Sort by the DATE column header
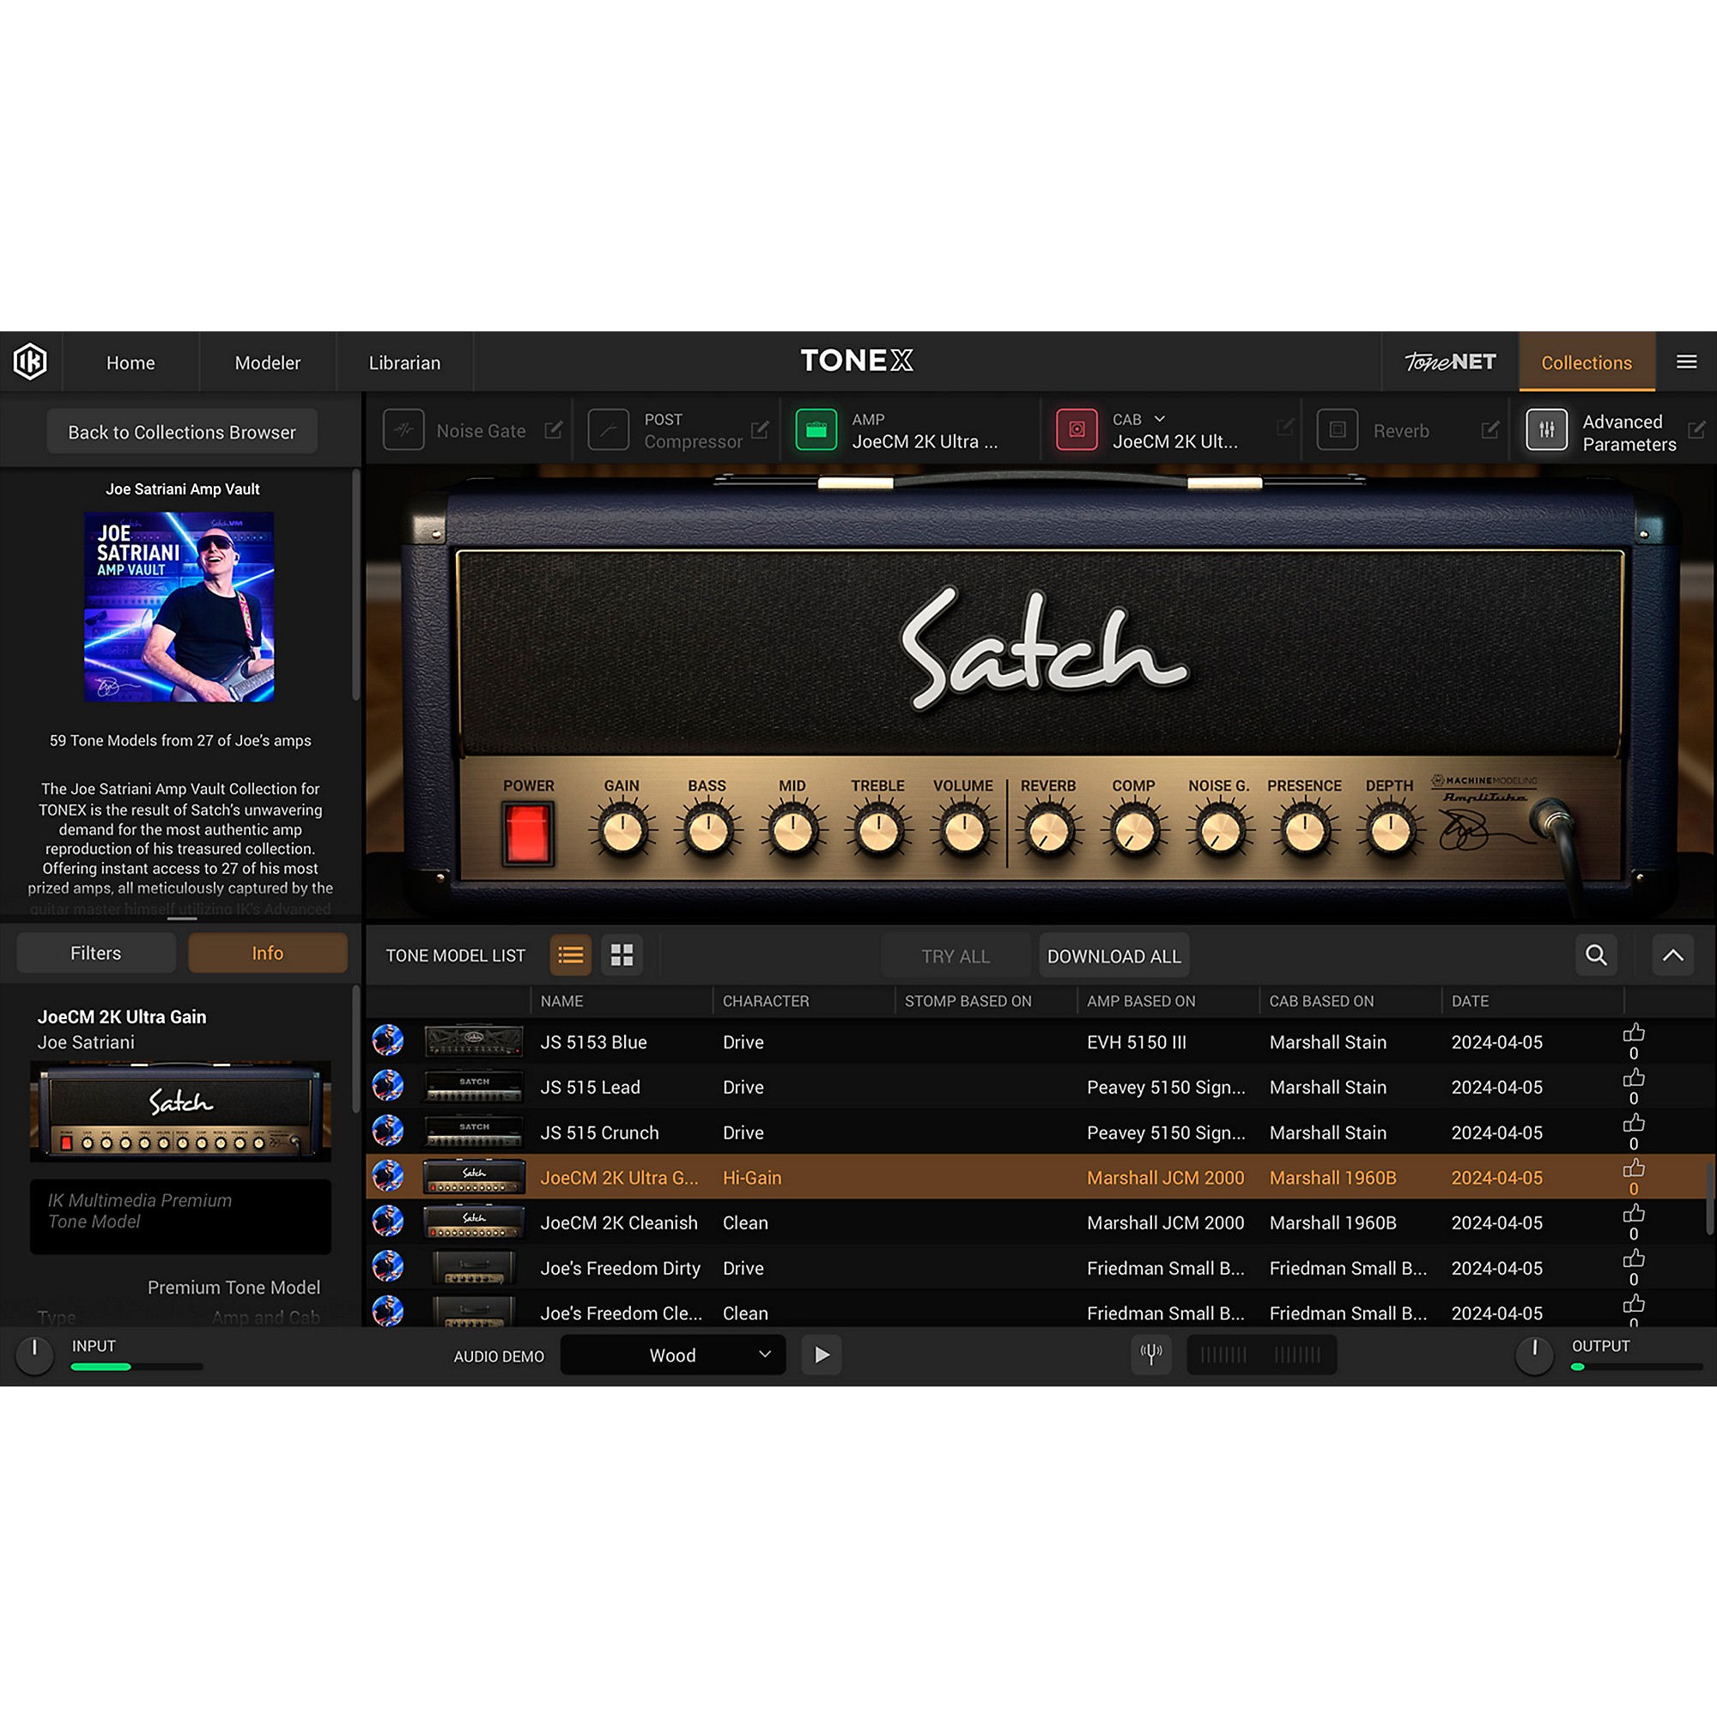This screenshot has width=1717, height=1717. point(1470,1001)
